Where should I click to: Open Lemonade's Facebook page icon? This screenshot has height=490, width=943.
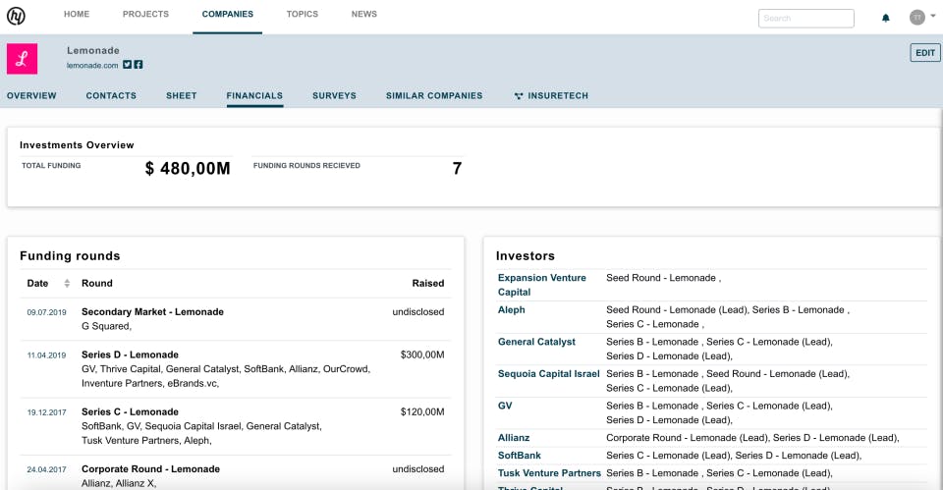[x=139, y=65]
